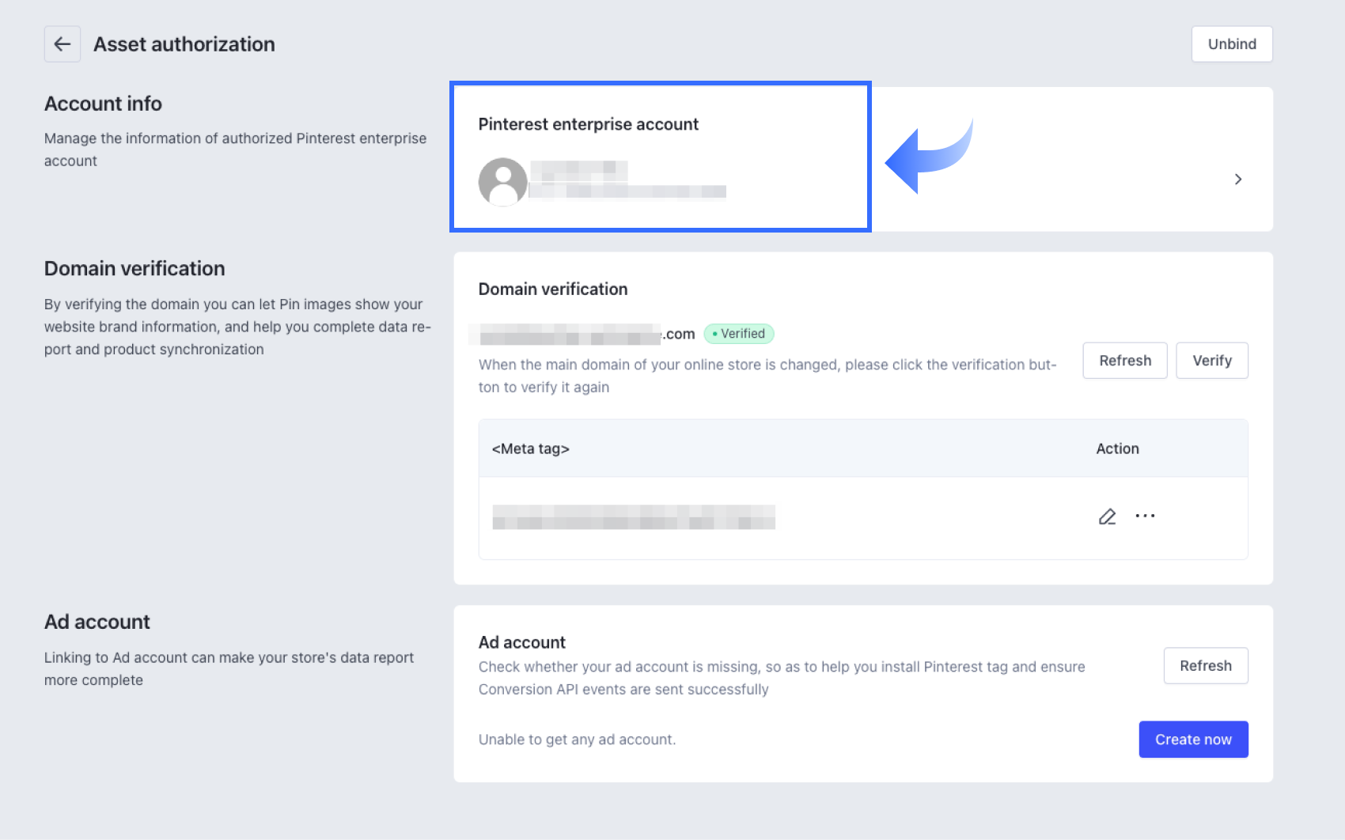Click Create now for the ad account
The height and width of the screenshot is (840, 1345).
1192,740
